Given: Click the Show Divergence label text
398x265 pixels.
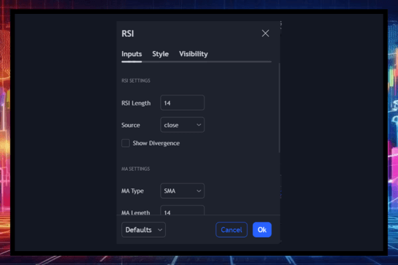Looking at the screenshot, I should click(156, 143).
